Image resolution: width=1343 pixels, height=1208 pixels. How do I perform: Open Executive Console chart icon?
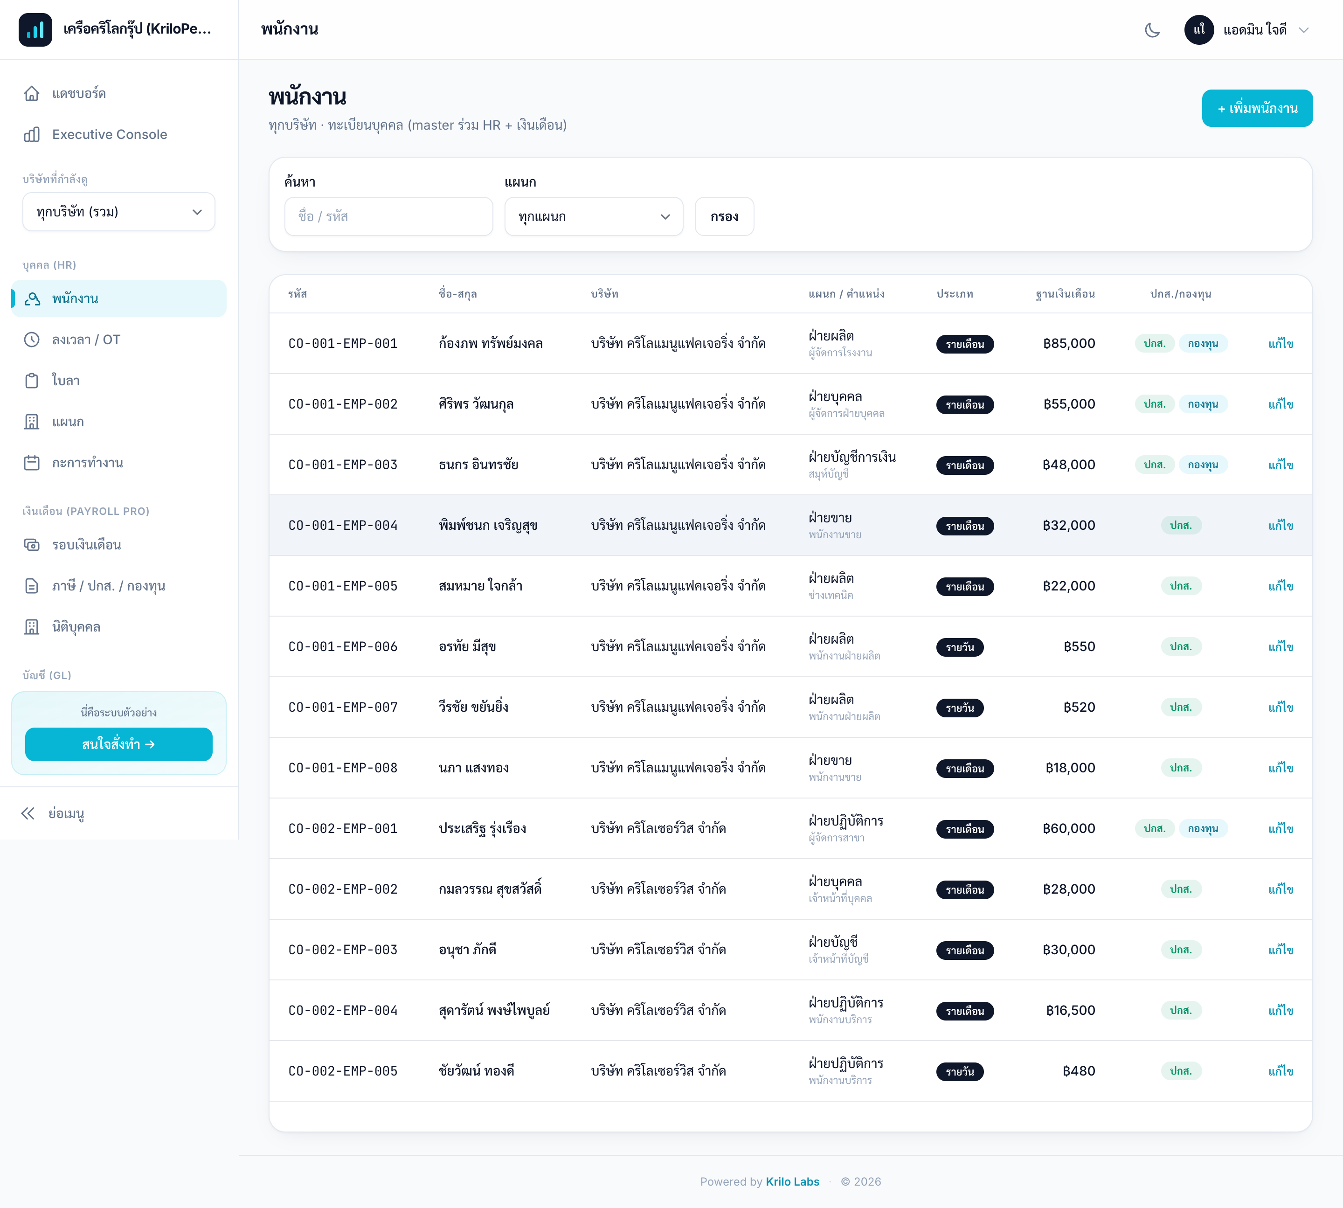pyautogui.click(x=32, y=135)
